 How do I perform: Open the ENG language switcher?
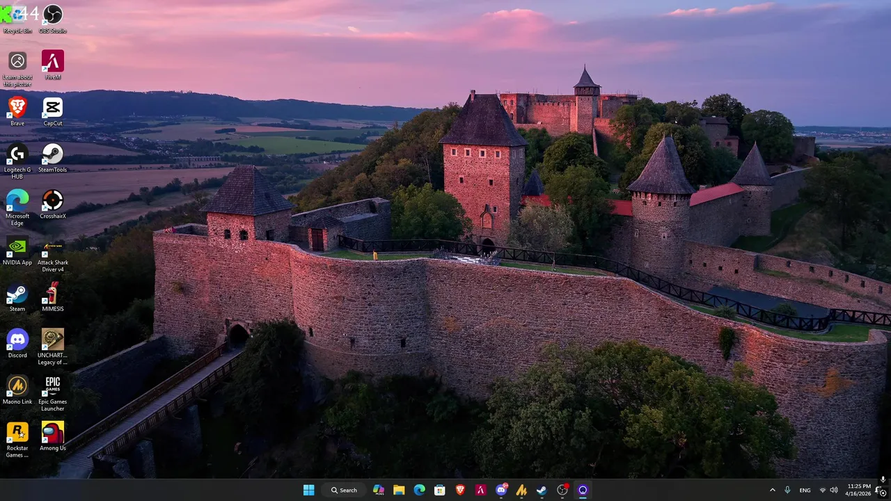[x=805, y=490]
